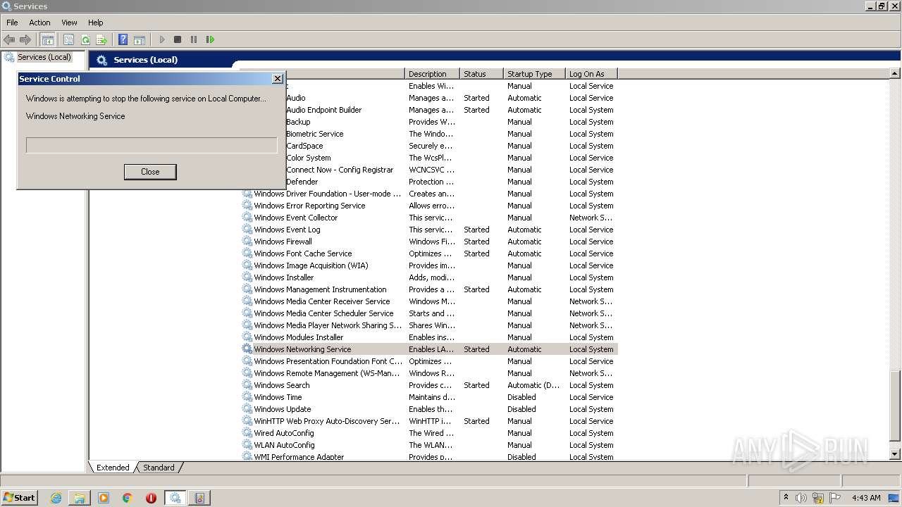Select Windows Media Center Scheduler Service
The width and height of the screenshot is (902, 507).
click(x=323, y=313)
